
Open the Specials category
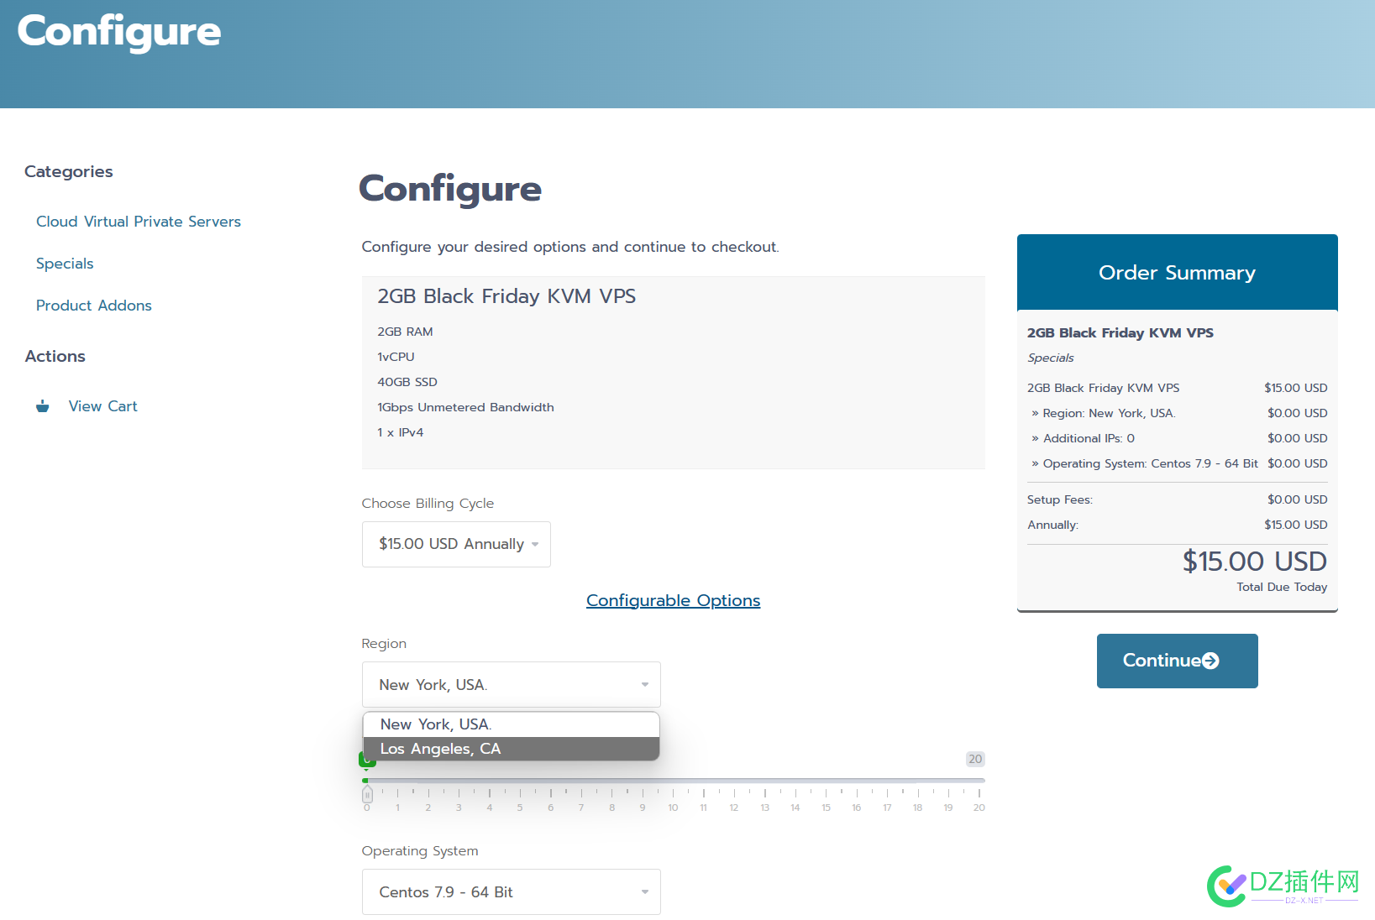[x=65, y=264]
